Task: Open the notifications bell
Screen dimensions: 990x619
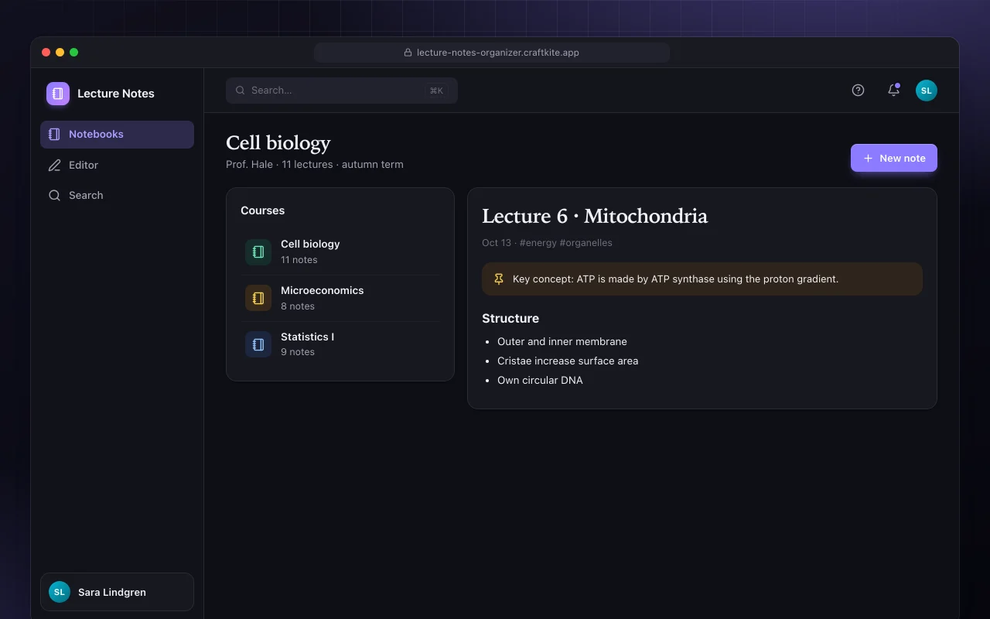Action: point(893,91)
